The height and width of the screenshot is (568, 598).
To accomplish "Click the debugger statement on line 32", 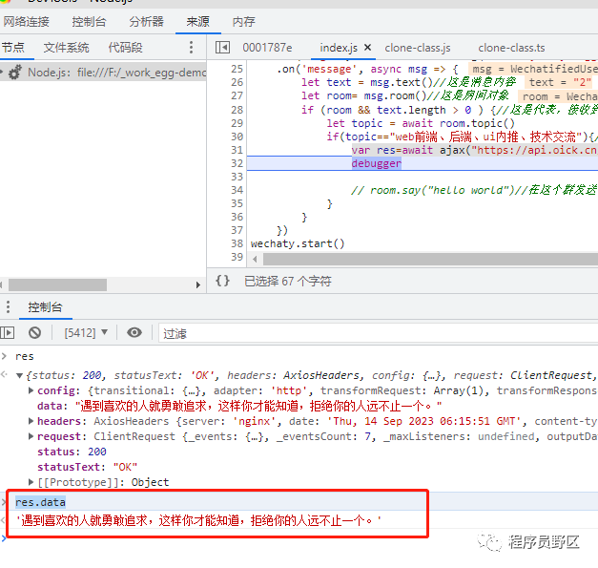I will click(376, 163).
